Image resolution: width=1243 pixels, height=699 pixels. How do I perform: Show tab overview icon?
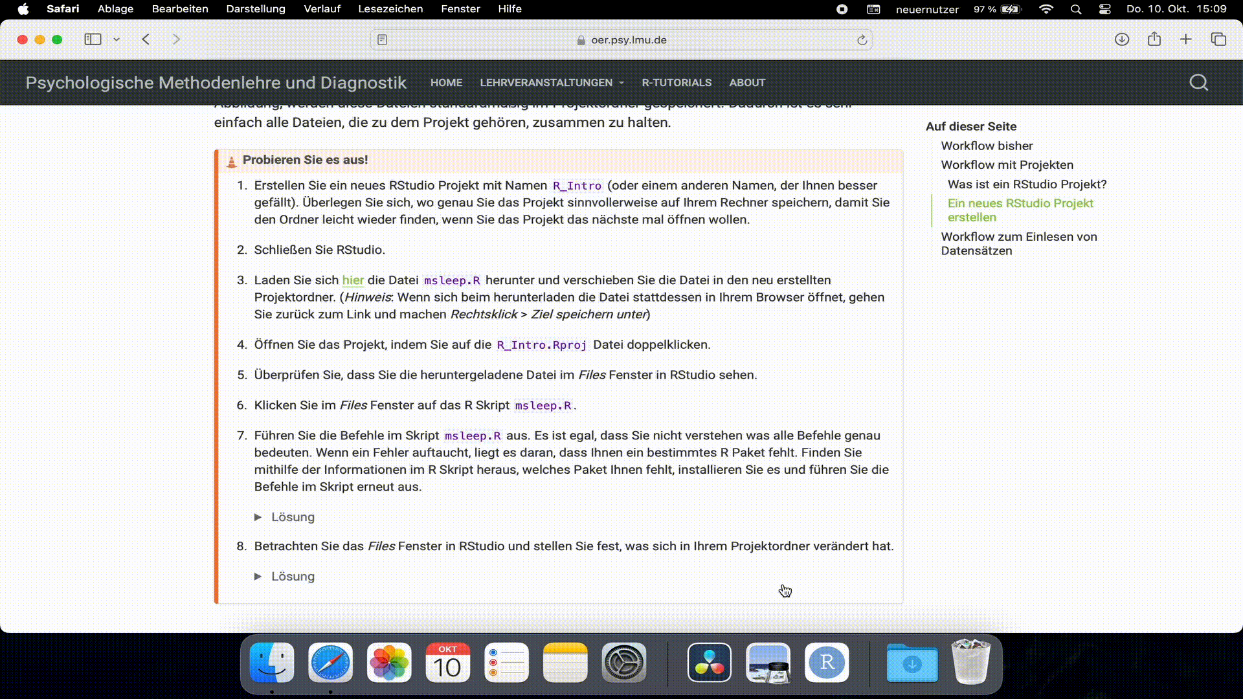click(x=1218, y=39)
